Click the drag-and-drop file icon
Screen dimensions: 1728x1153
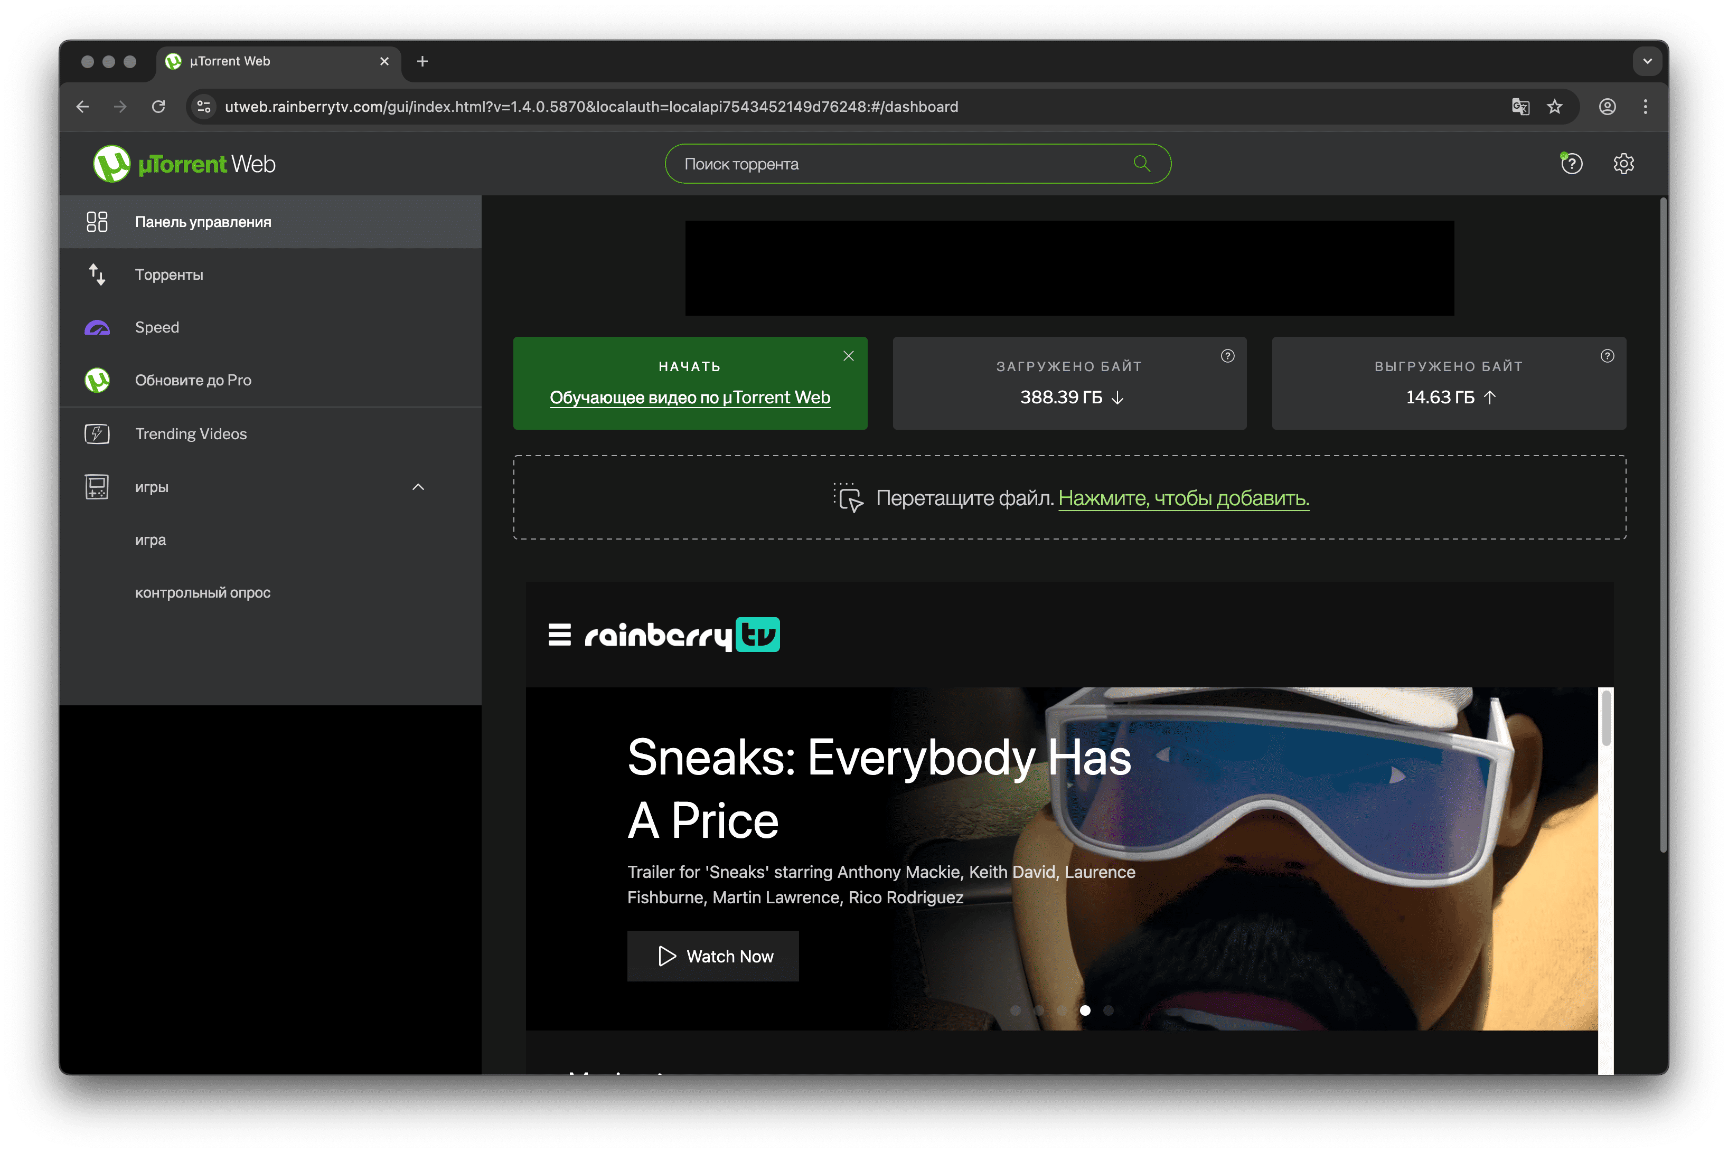pos(848,498)
